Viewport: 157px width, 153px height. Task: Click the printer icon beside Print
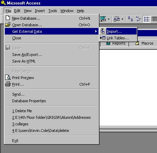(x=8, y=84)
